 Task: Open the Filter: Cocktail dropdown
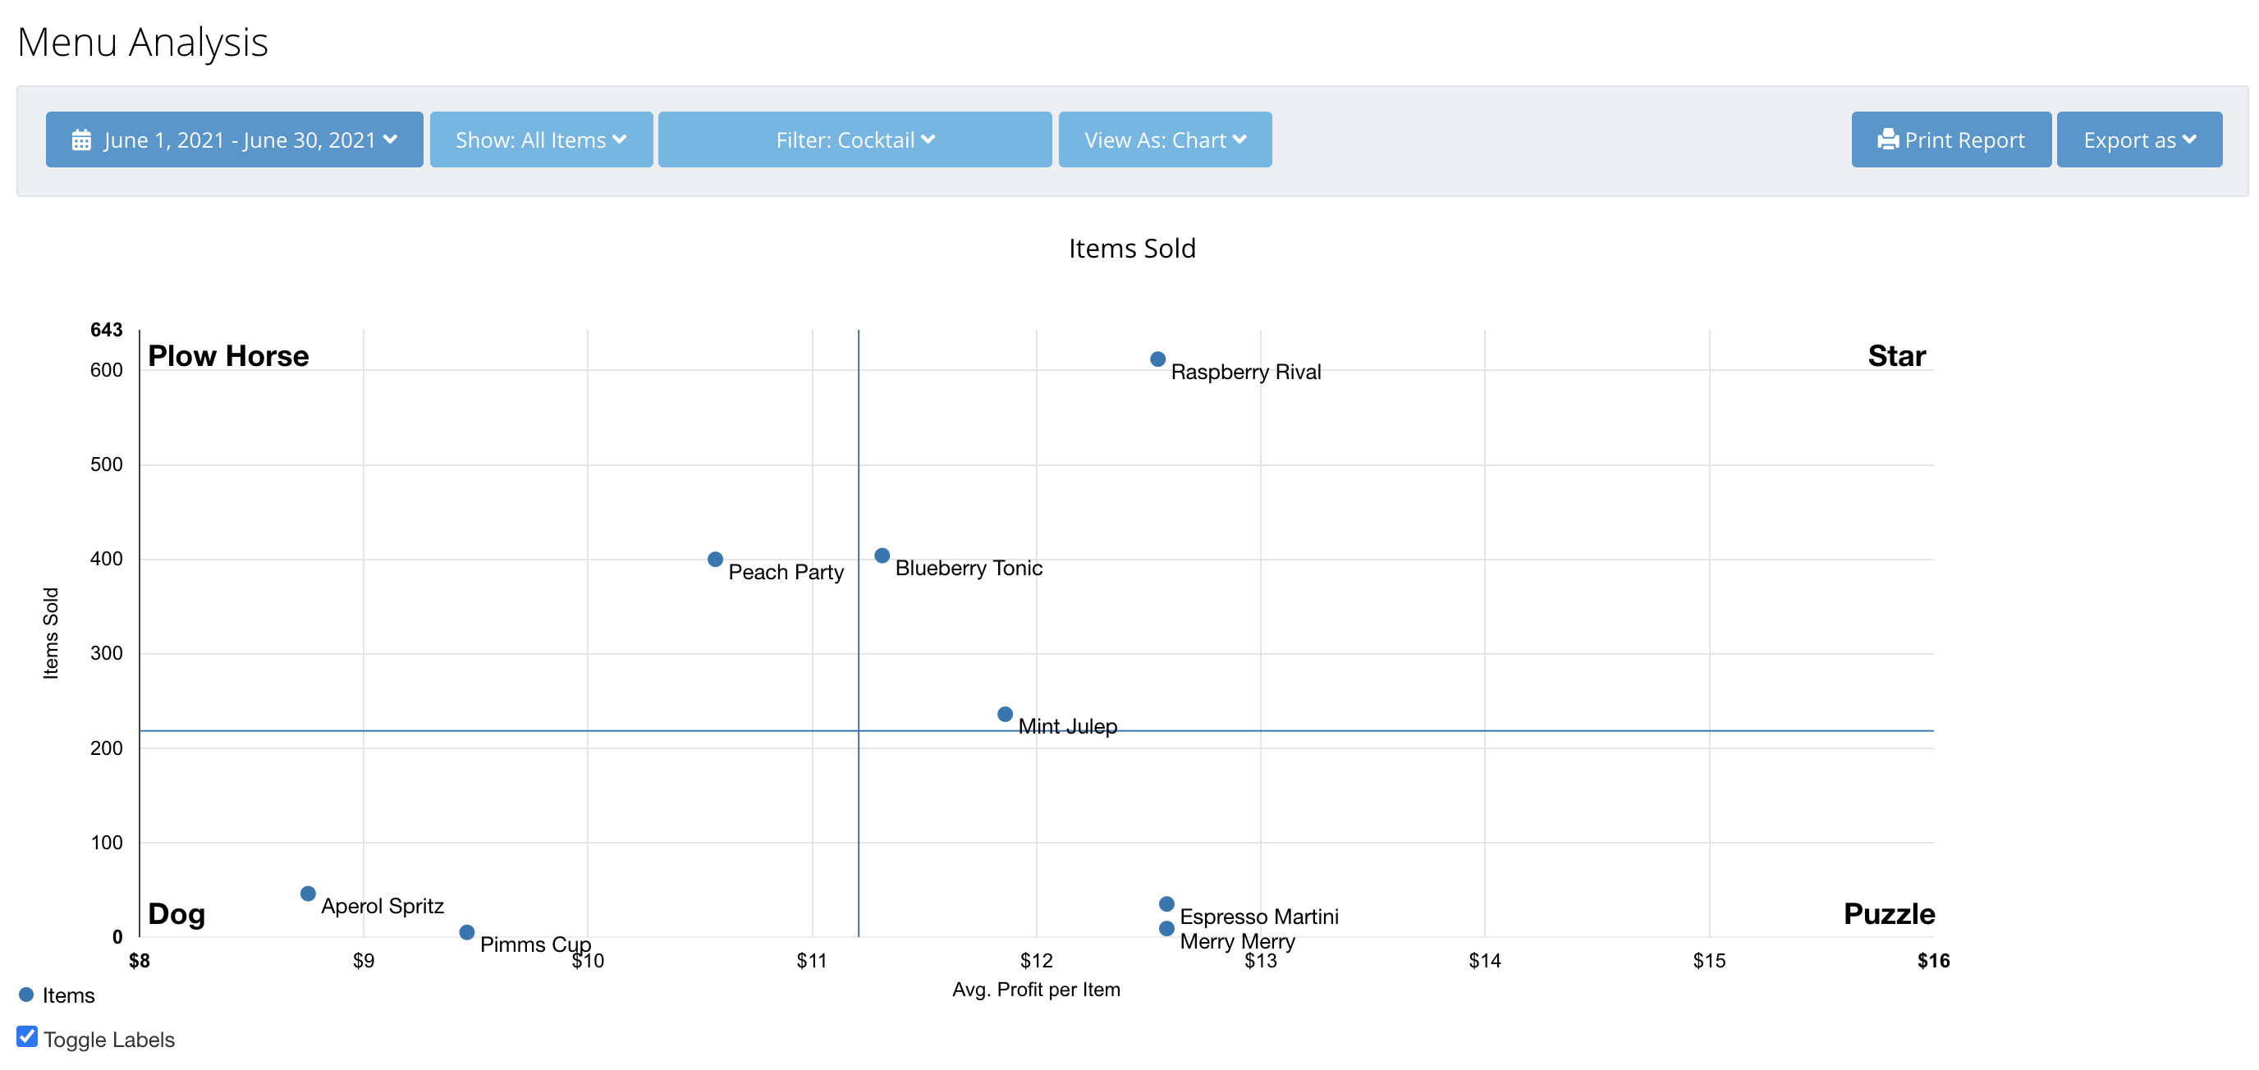[x=855, y=140]
